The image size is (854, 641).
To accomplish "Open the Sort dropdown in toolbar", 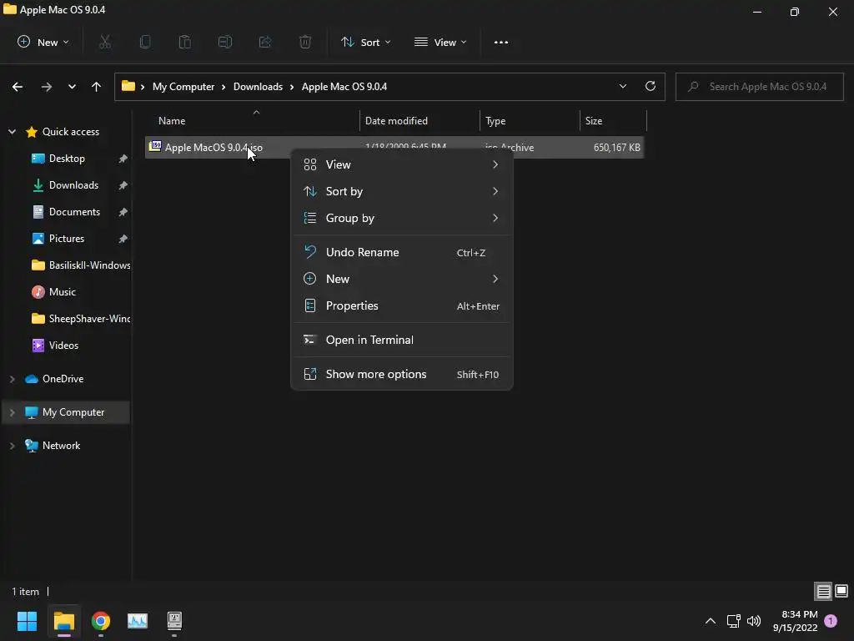I will click(x=365, y=42).
